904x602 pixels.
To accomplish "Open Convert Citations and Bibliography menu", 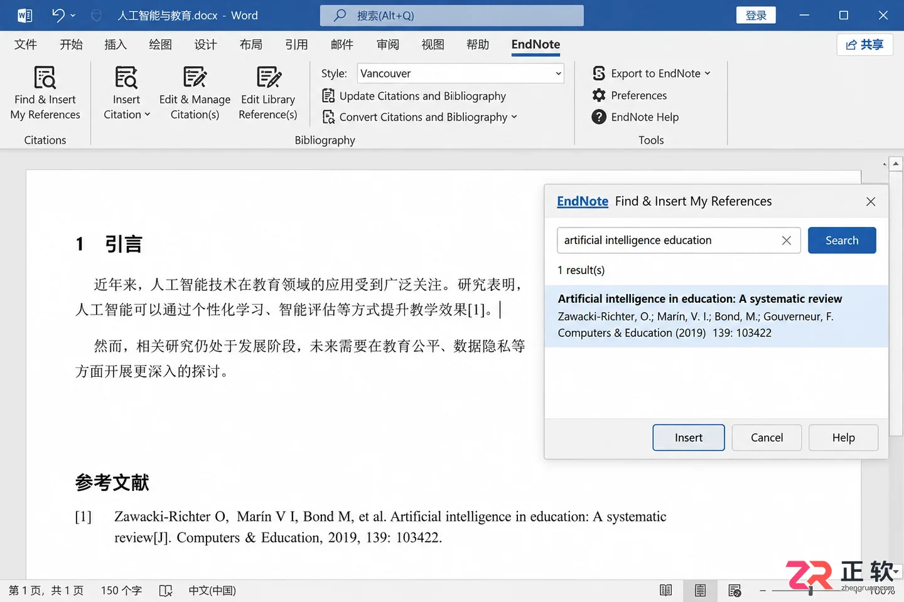I will [x=419, y=117].
